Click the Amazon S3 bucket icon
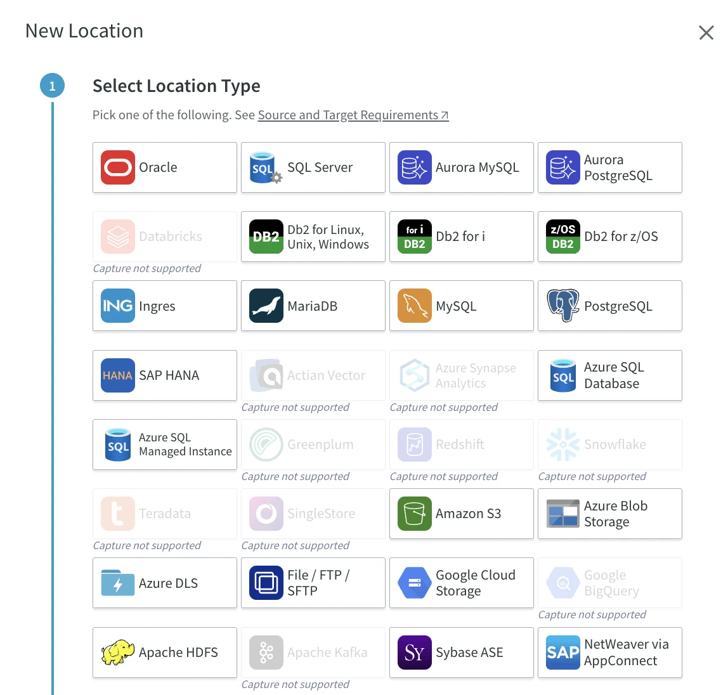 (x=413, y=514)
